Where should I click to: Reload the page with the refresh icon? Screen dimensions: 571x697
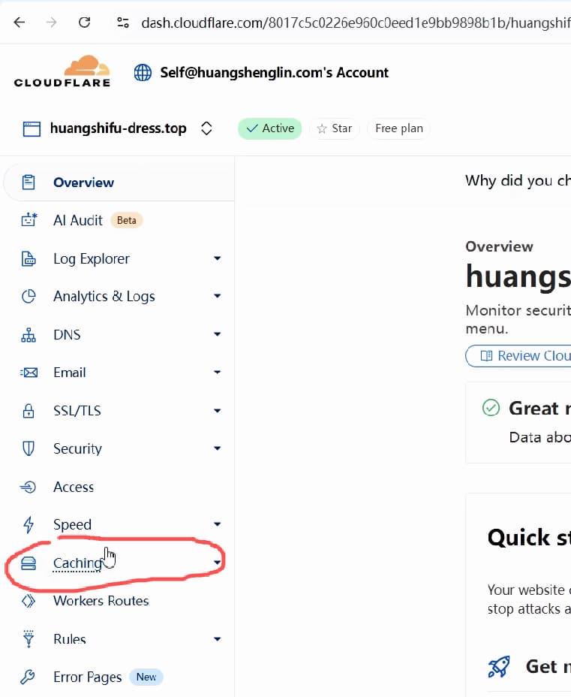tap(84, 23)
